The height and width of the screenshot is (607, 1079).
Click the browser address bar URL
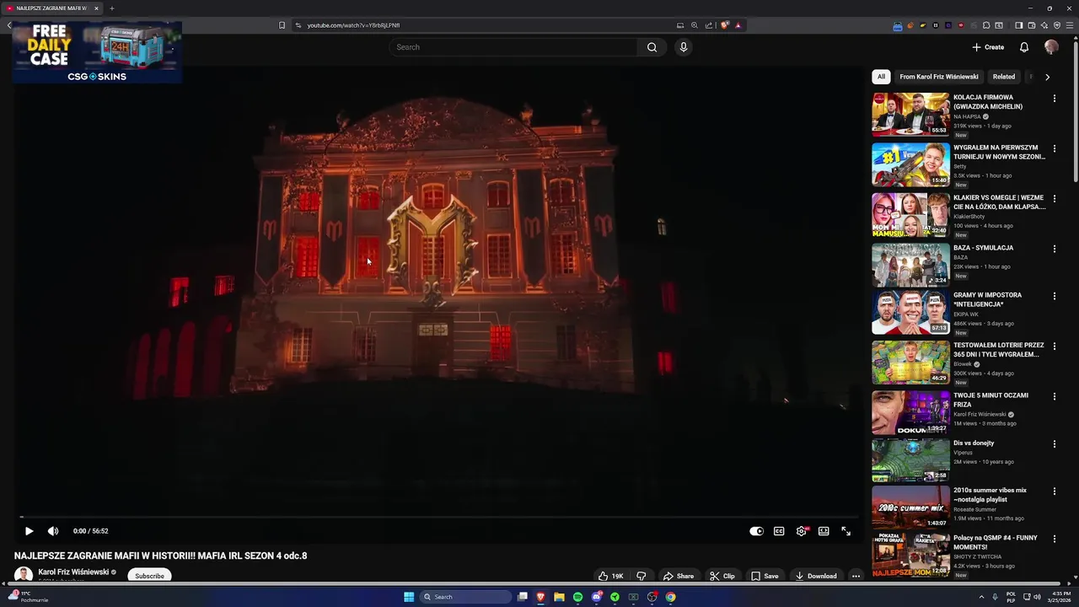[x=353, y=25]
